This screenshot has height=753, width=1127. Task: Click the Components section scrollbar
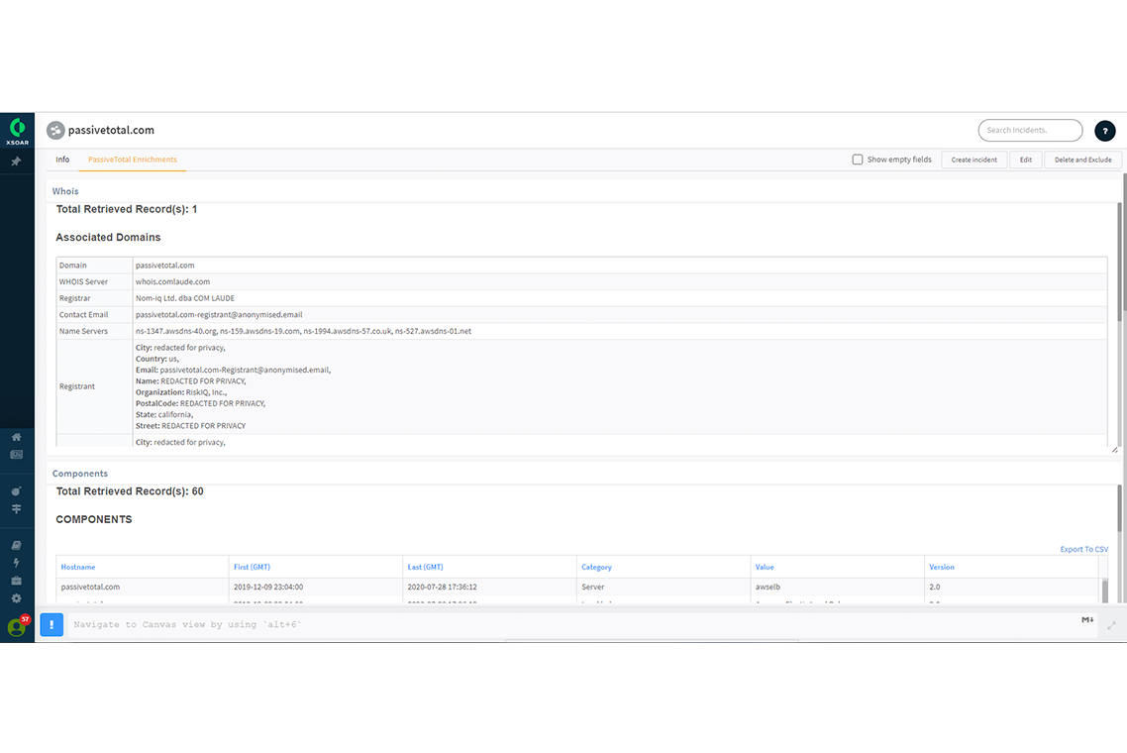1119,509
